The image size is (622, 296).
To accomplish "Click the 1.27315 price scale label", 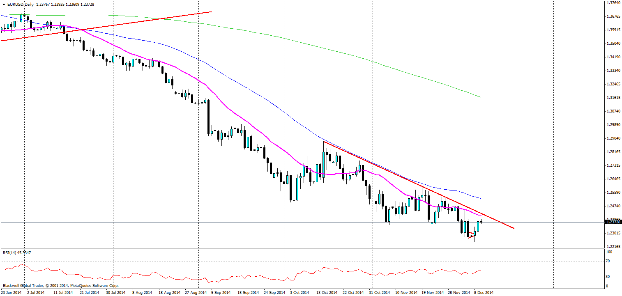I will coord(613,165).
